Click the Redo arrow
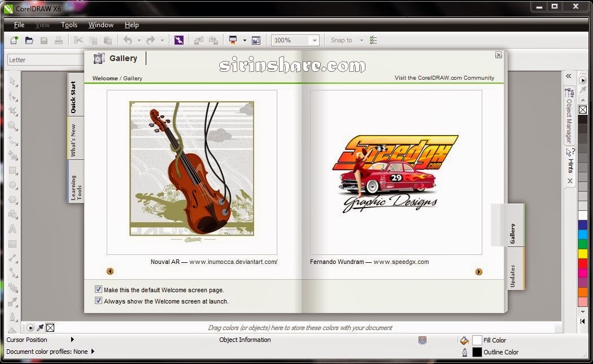This screenshot has height=364, width=593. (x=151, y=40)
